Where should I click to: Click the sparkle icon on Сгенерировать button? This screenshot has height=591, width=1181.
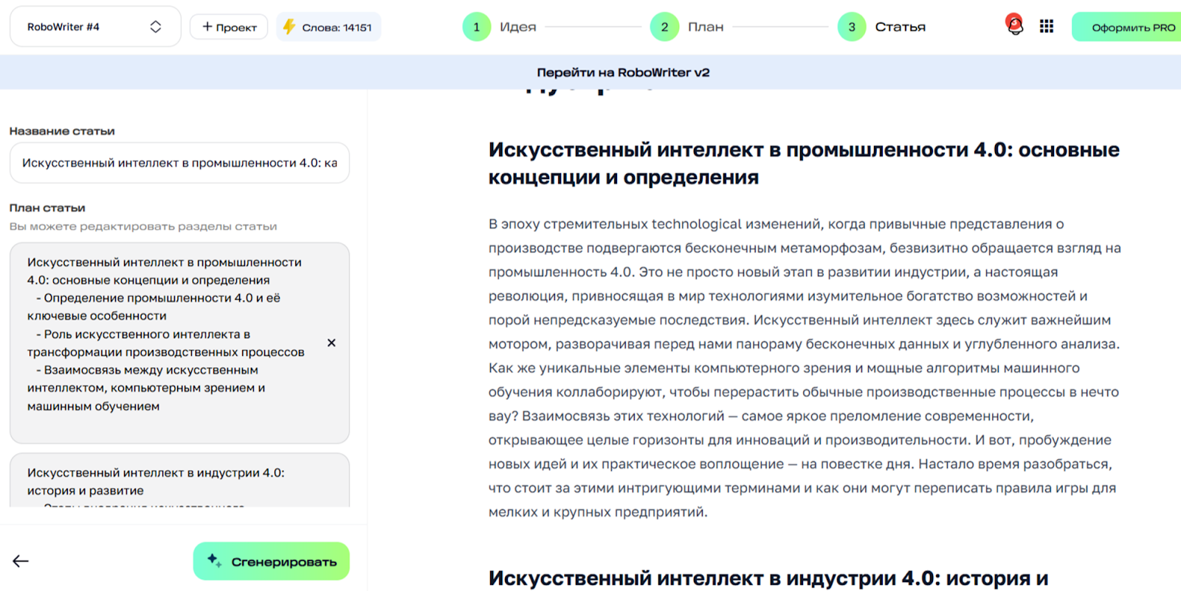[214, 560]
